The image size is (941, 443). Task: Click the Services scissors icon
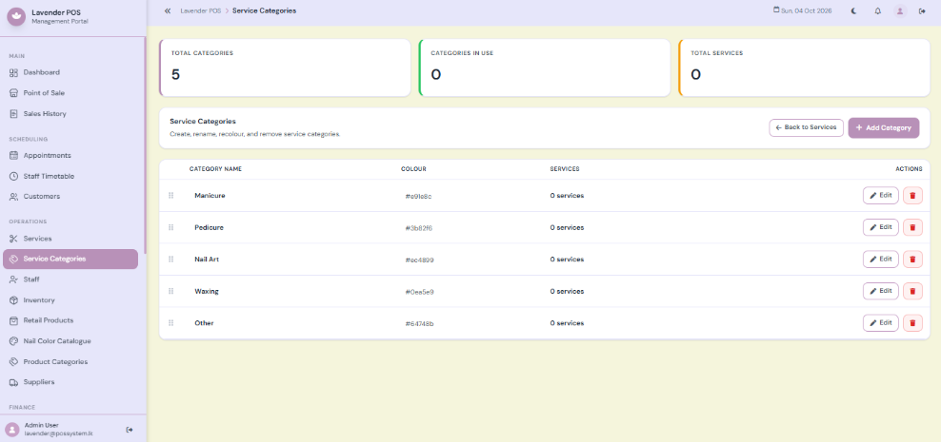tap(13, 239)
